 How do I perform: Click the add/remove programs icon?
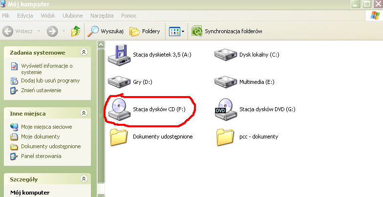[x=14, y=81]
